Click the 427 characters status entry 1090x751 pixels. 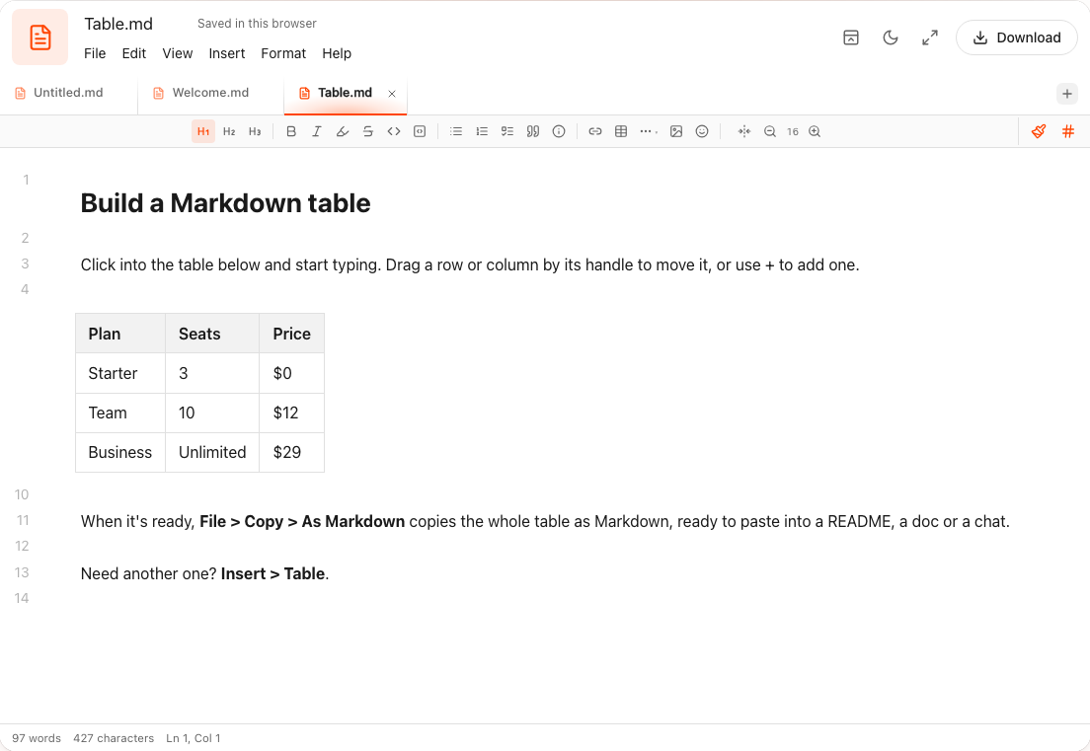click(114, 738)
